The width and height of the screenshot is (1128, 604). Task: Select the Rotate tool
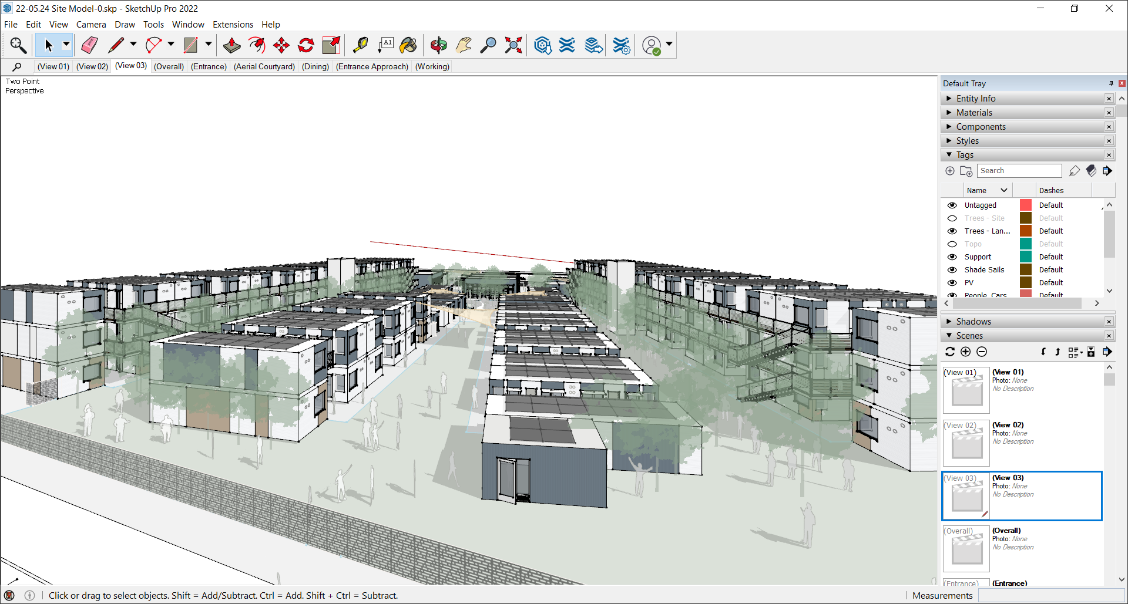pyautogui.click(x=306, y=45)
